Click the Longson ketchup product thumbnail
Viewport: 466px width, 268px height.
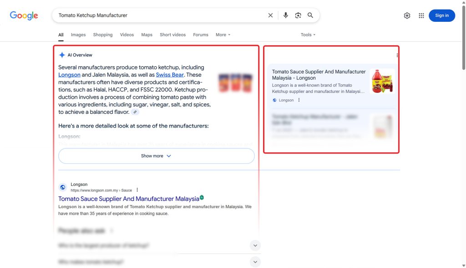382,82
